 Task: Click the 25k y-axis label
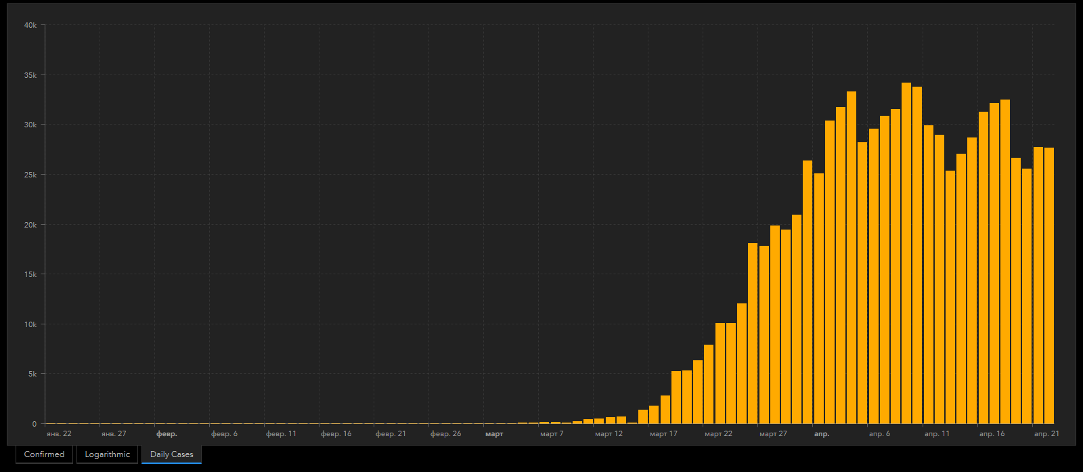pyautogui.click(x=30, y=175)
